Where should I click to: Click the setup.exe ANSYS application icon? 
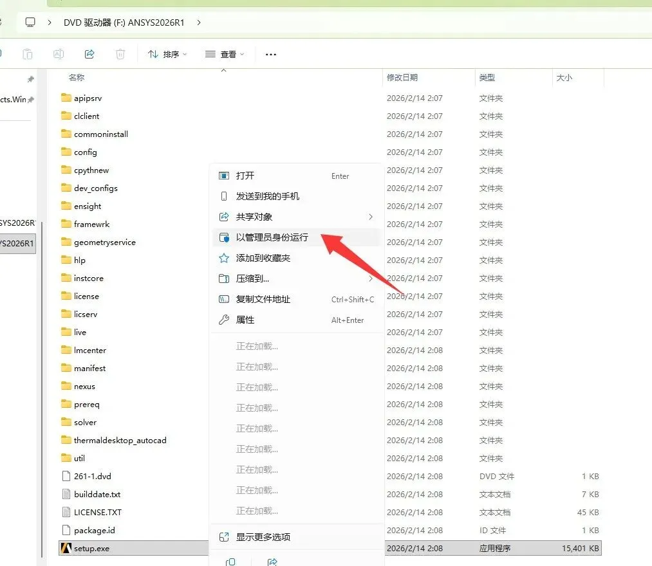[x=66, y=548]
